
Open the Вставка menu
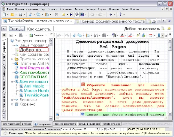click(x=52, y=9)
